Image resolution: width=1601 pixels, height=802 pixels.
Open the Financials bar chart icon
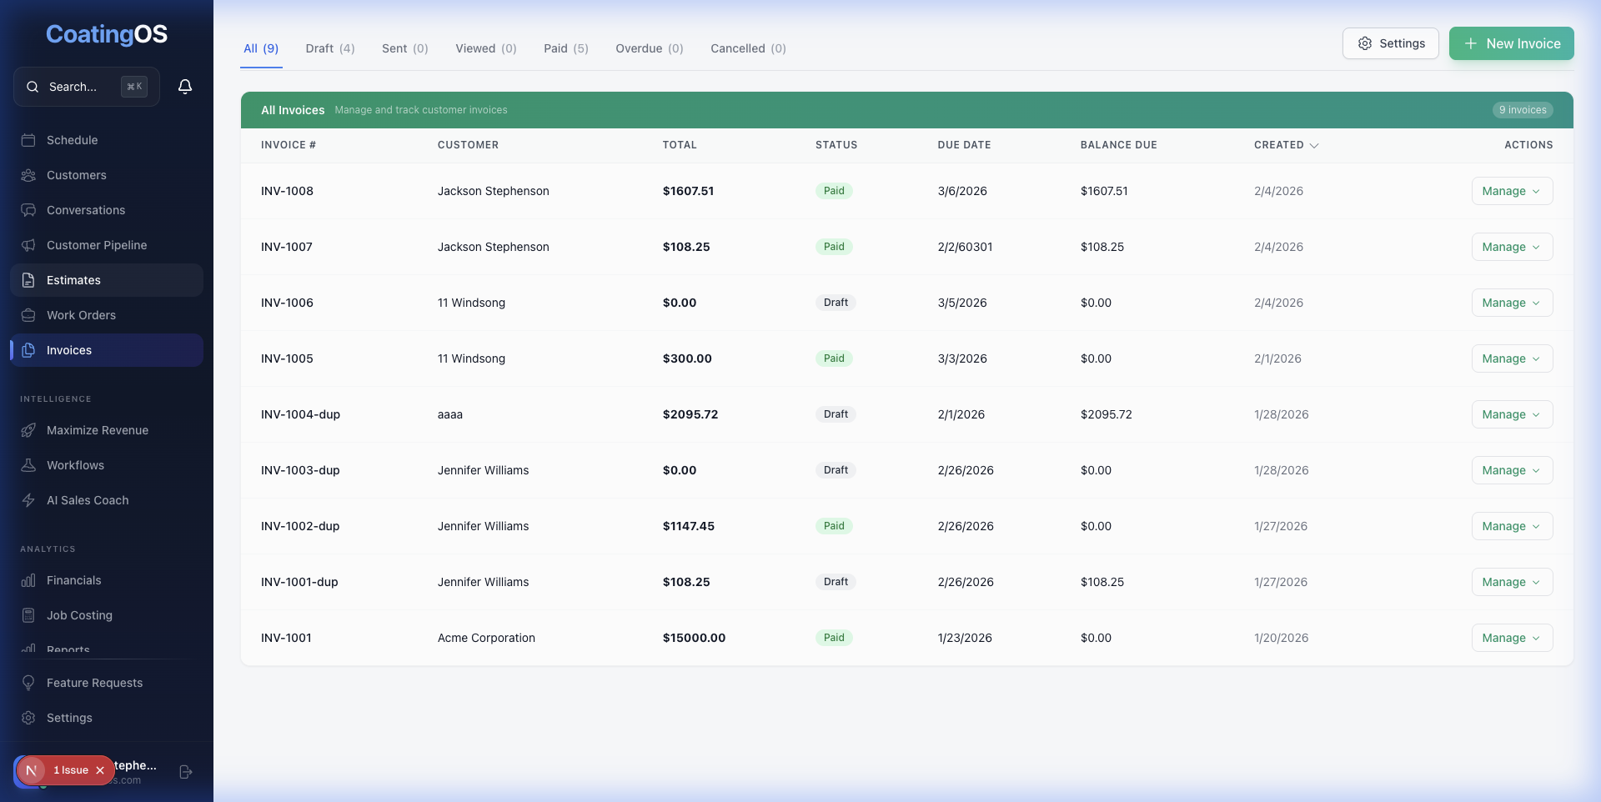pos(28,580)
